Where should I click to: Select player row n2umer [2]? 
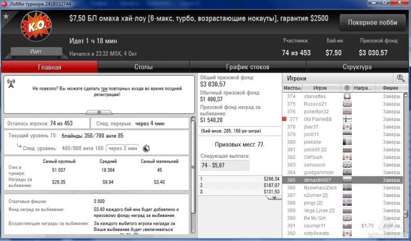click(x=342, y=195)
